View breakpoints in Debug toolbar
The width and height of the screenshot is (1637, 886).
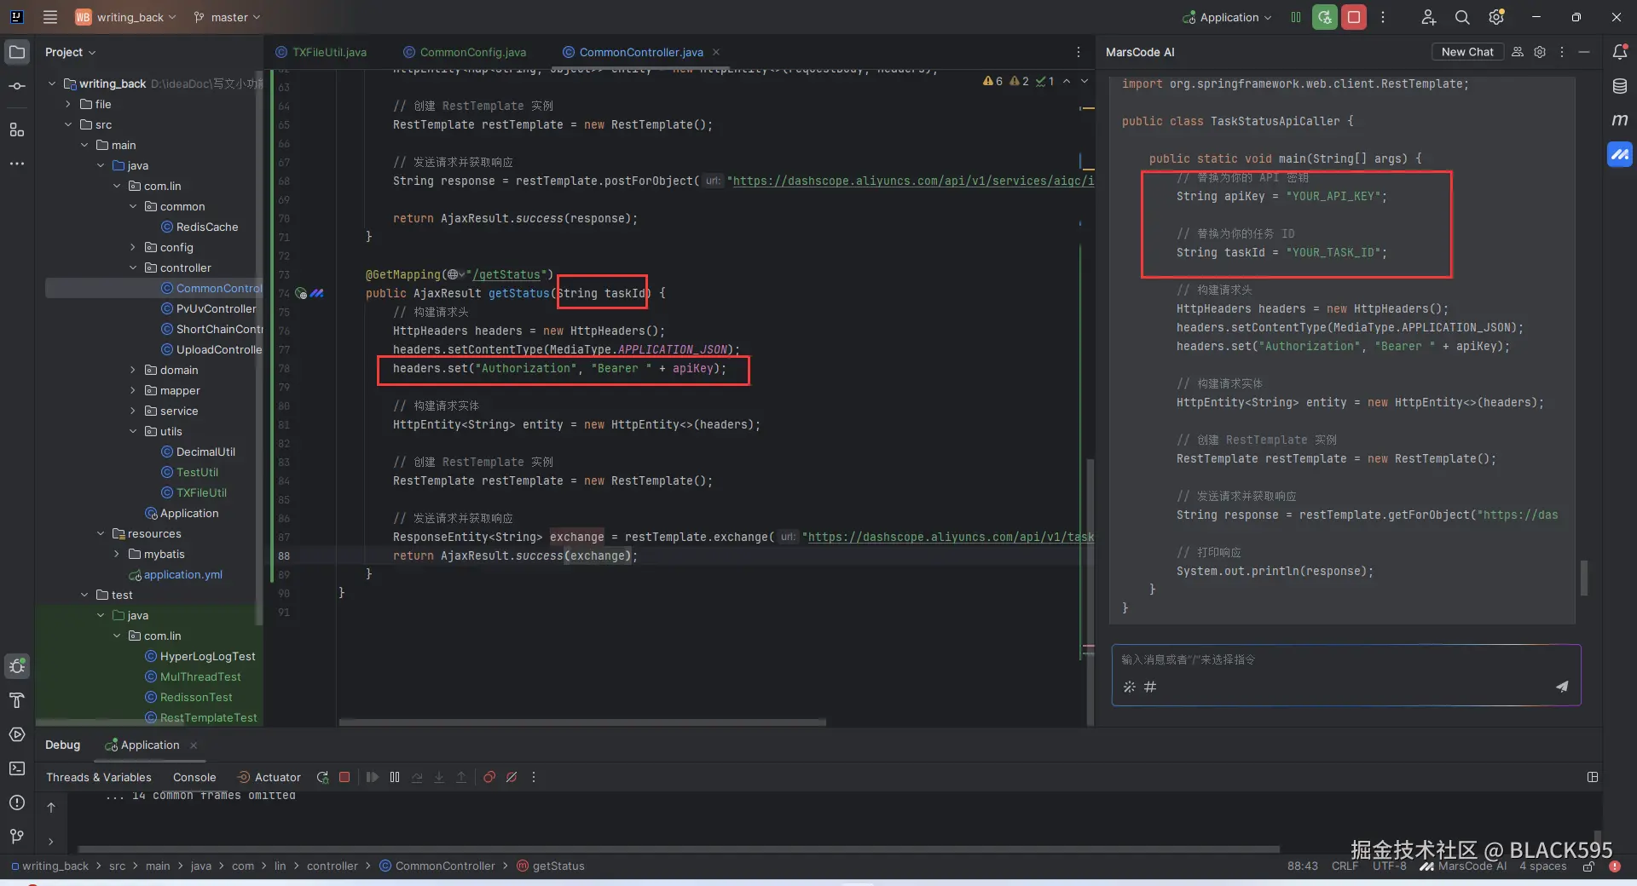coord(489,777)
